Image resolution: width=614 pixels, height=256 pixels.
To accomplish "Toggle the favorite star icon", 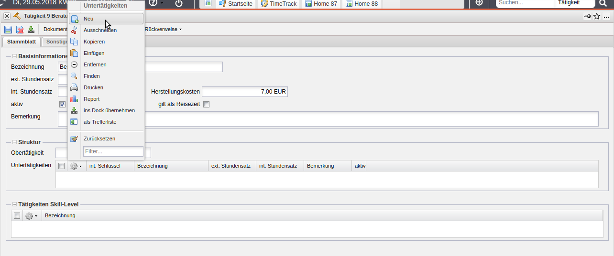I will pos(597,16).
